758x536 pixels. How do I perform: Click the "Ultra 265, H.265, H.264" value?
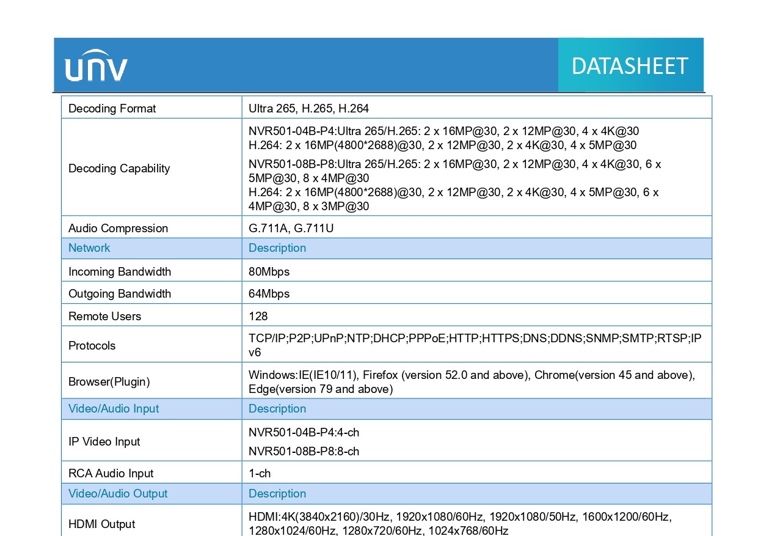308,109
